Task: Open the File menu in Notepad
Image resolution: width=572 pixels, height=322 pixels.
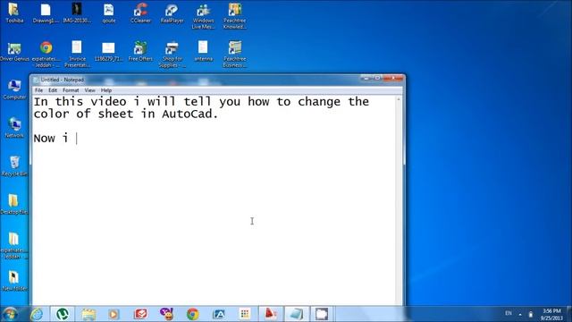Action: pos(38,90)
